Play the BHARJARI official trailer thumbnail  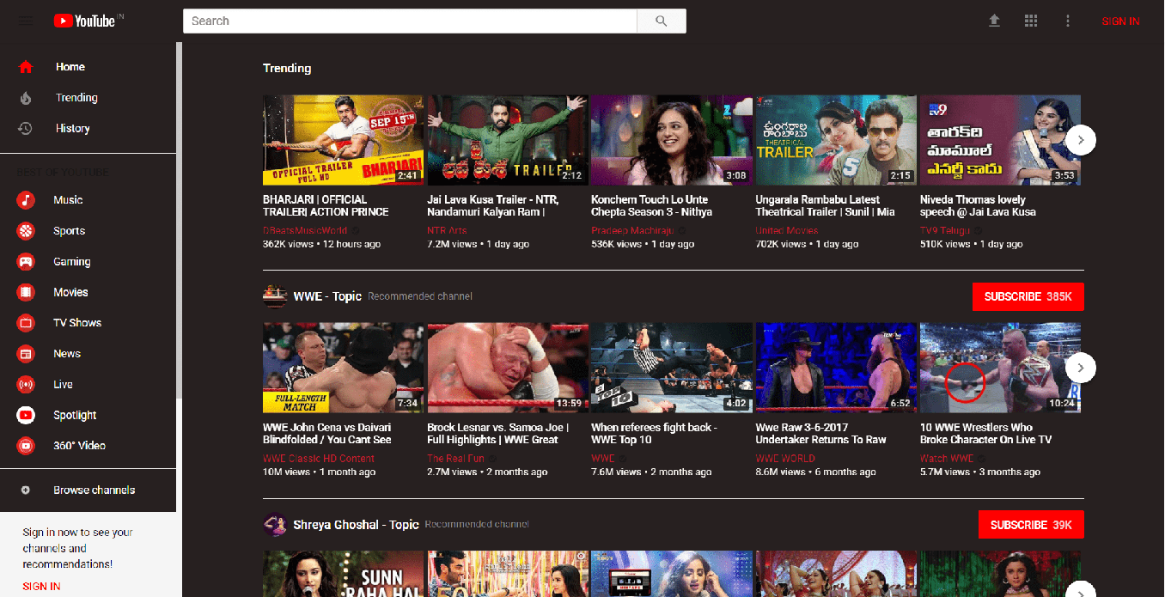point(343,140)
